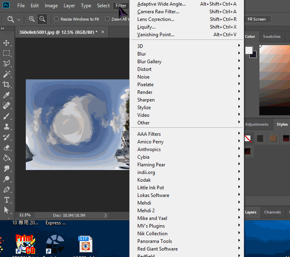Open the Zoom tool preset dropdown
290x257 pixels.
click(19, 19)
